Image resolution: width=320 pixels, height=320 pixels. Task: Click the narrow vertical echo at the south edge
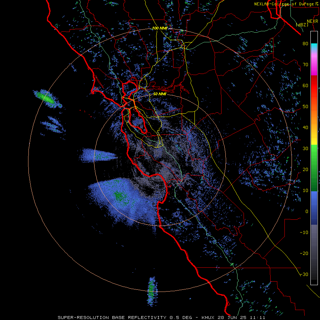(152, 292)
